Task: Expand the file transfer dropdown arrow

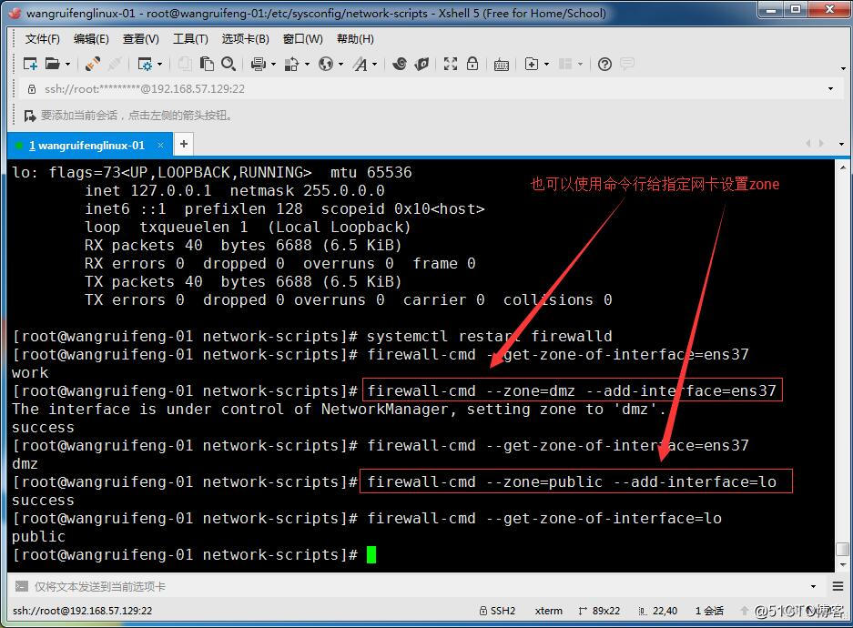Action: [308, 65]
